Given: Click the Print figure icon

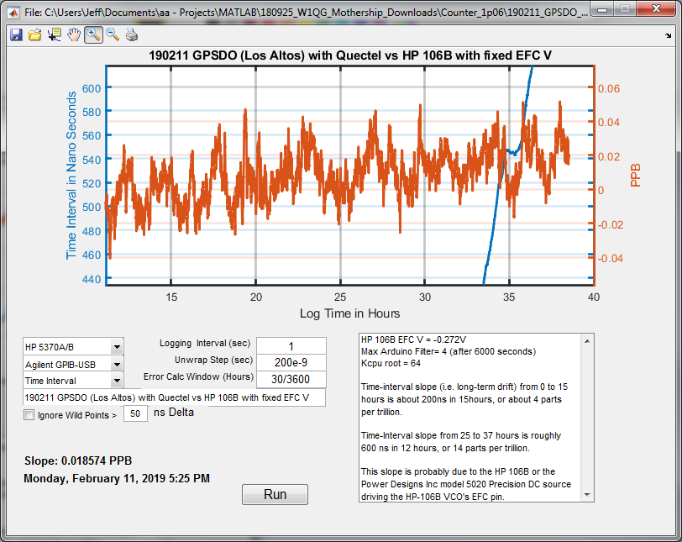Looking at the screenshot, I should 132,34.
